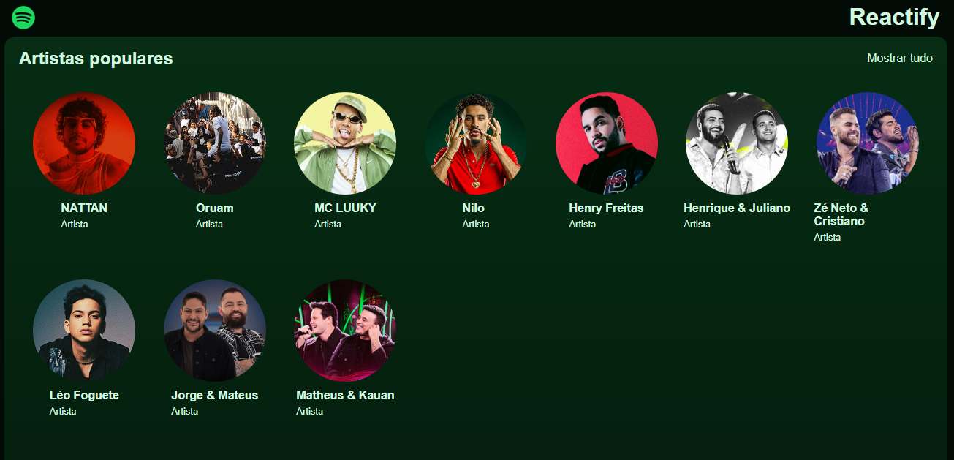Select the Jorge & Mateus name label
954x460 pixels.
215,395
